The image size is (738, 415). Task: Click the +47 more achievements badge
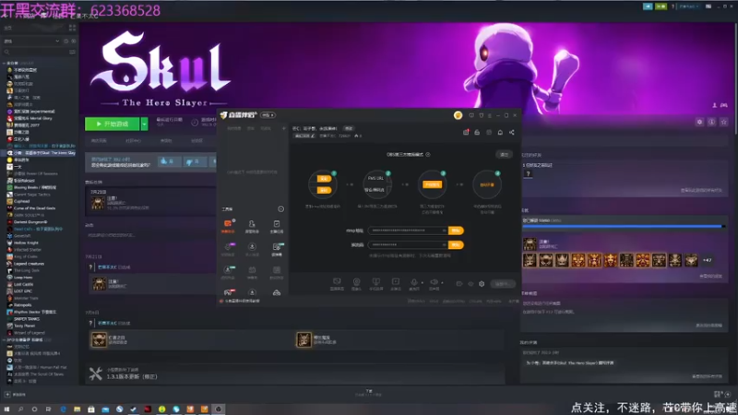click(707, 260)
